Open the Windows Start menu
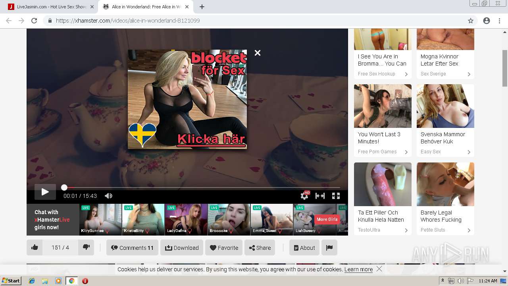Screen dimensions: 508x286 pyautogui.click(x=11, y=280)
